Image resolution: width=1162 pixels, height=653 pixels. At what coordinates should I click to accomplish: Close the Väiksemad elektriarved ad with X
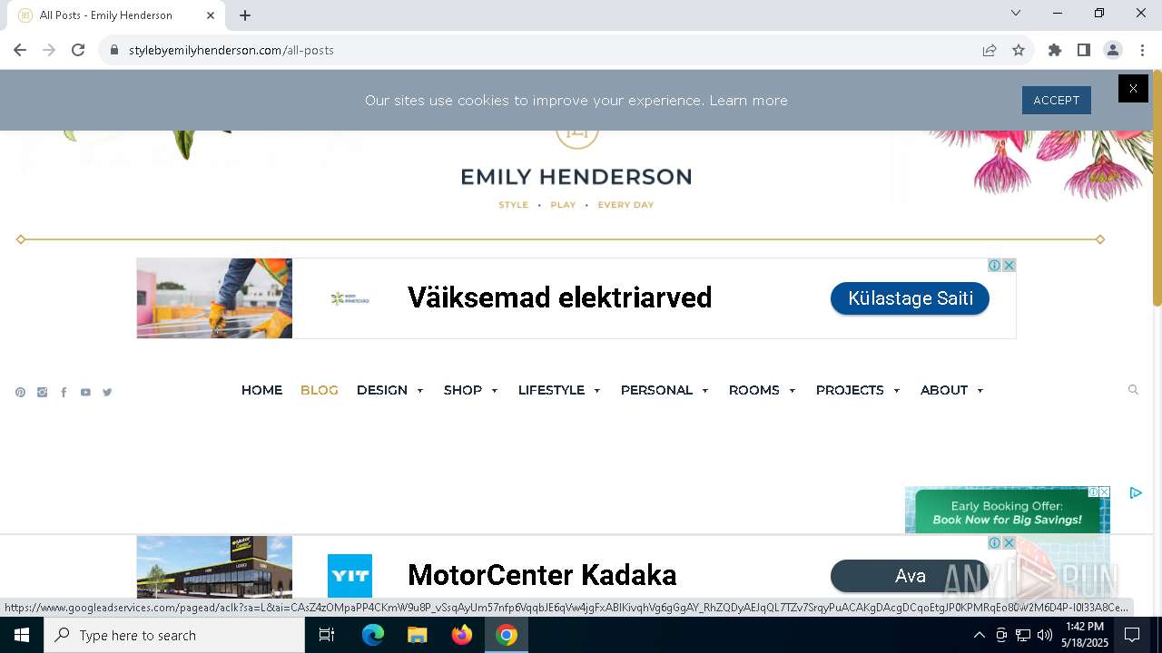coord(1009,265)
